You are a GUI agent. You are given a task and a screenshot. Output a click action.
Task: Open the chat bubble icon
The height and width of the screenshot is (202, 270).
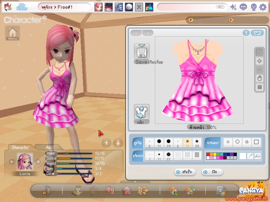tap(243, 7)
